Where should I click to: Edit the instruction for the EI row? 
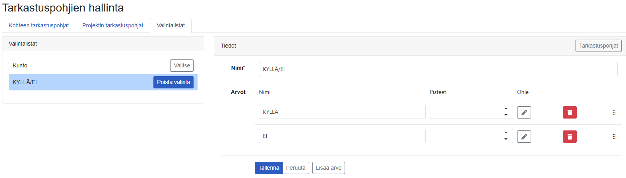click(x=524, y=137)
